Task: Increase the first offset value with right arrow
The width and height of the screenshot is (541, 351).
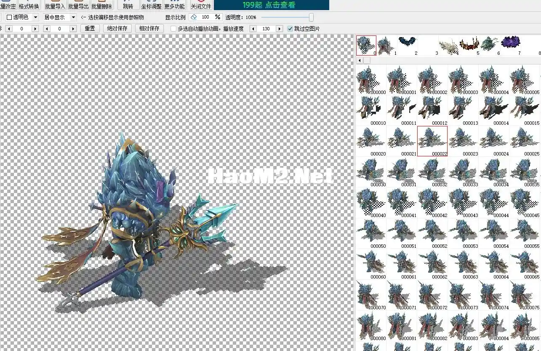Action: 35,29
